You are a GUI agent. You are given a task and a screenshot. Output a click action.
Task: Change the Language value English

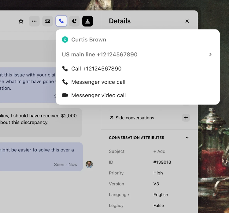[161, 195]
